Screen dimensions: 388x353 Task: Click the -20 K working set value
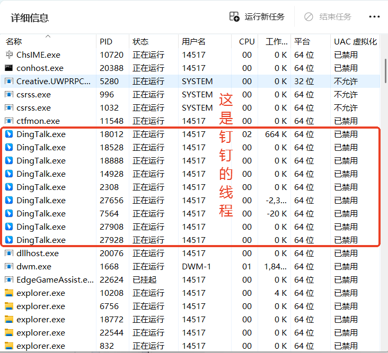click(x=277, y=214)
